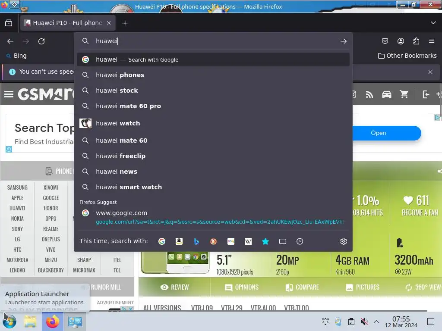This screenshot has height=331, width=442.
Task: Open the REVIEW tab for the phone
Action: point(174,287)
